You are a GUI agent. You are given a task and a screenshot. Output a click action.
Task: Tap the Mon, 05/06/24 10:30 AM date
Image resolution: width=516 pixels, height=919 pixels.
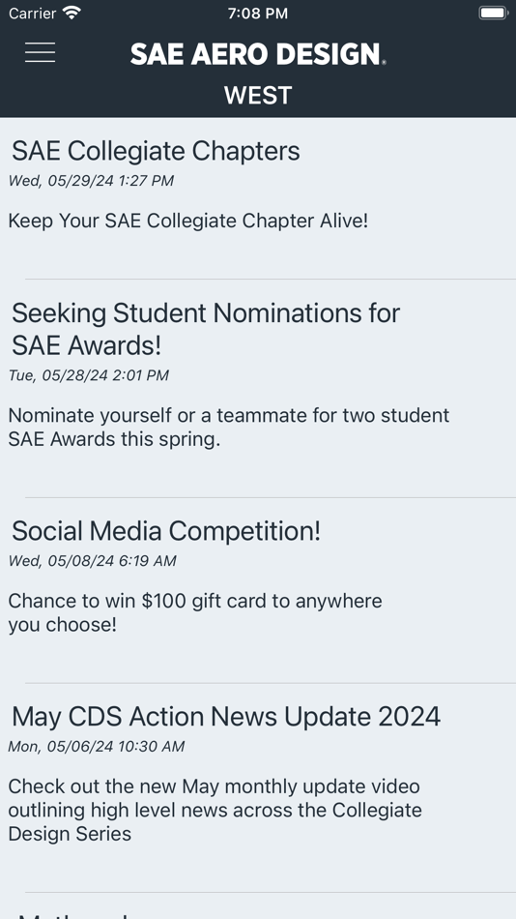[96, 746]
